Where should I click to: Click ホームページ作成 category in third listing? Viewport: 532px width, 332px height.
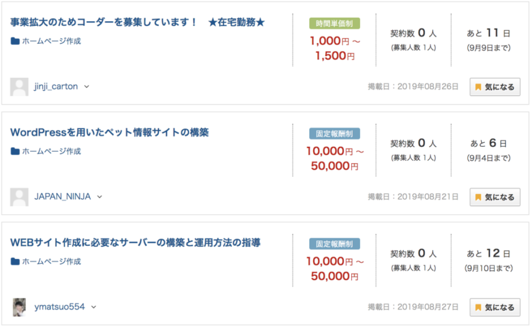click(x=51, y=262)
